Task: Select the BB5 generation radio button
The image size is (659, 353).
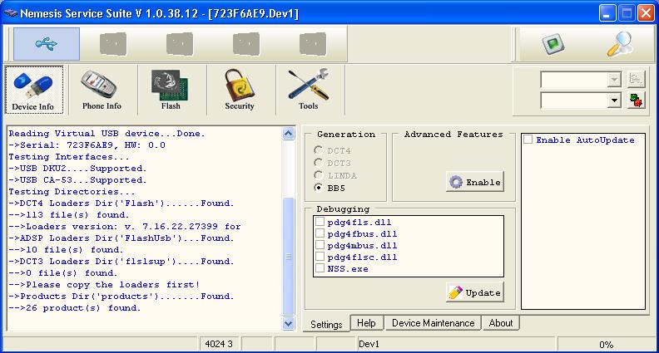Action: [x=319, y=188]
